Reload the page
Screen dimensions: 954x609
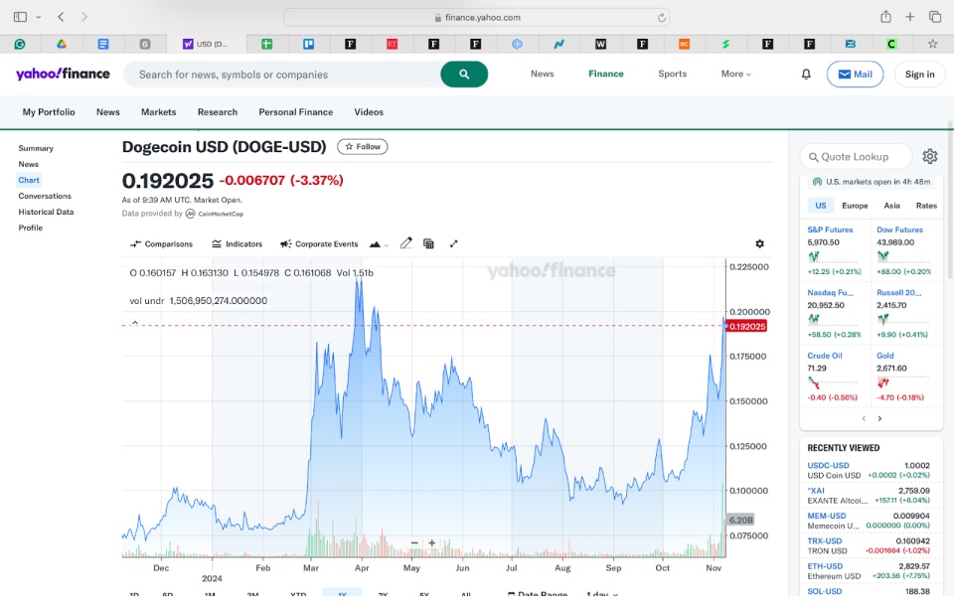662,18
